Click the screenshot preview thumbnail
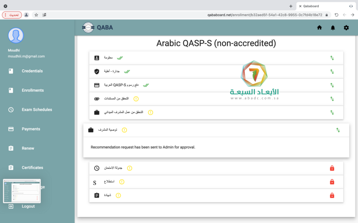The height and width of the screenshot is (223, 358). click(22, 191)
